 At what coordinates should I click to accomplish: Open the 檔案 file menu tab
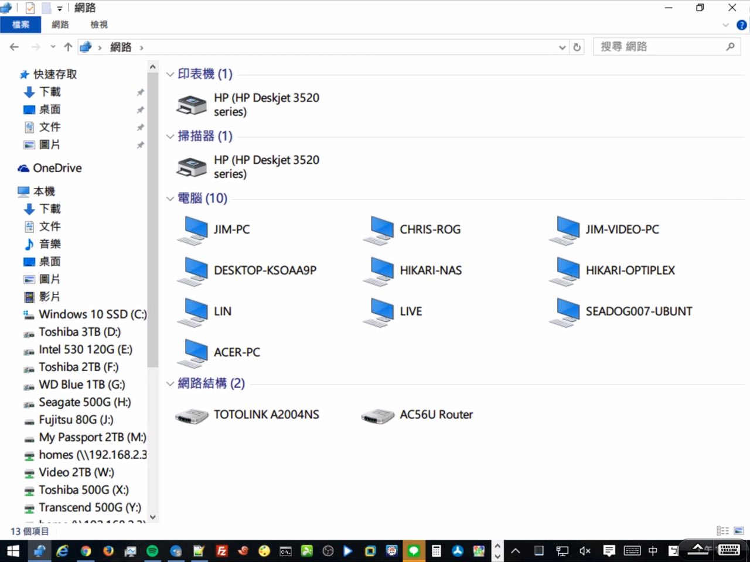[x=21, y=25]
